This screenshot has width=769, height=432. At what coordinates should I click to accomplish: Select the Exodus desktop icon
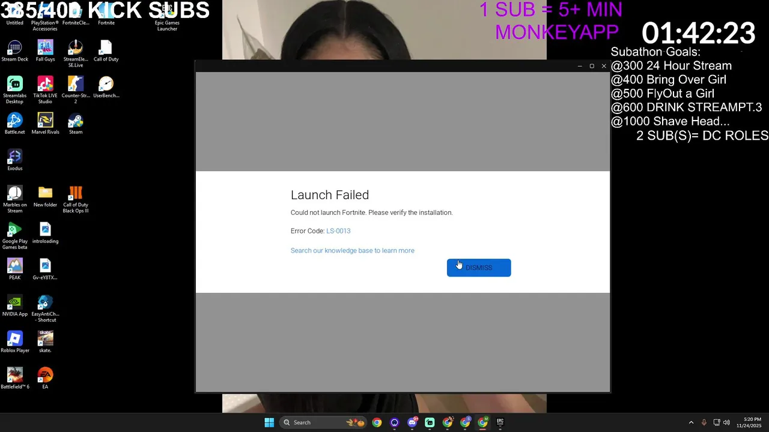tap(15, 160)
